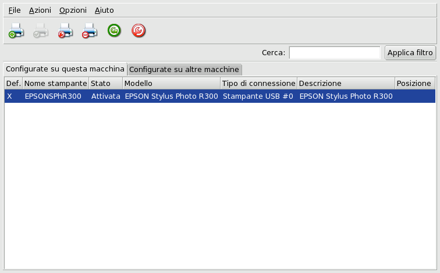Focus the Cerca search field
This screenshot has height=273, width=440.
pyautogui.click(x=334, y=53)
